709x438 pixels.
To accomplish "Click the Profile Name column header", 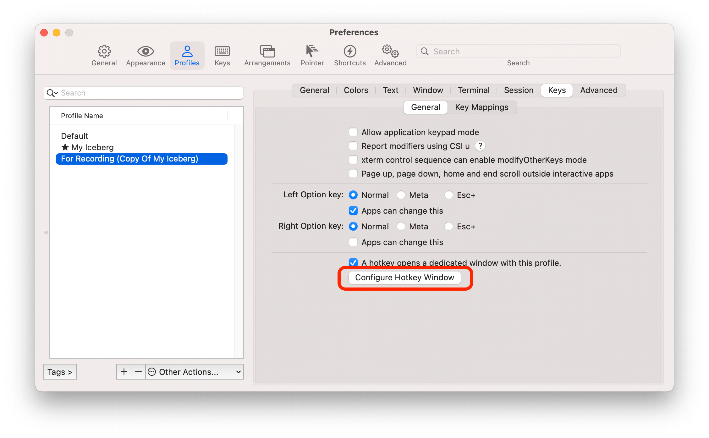I will [x=138, y=116].
